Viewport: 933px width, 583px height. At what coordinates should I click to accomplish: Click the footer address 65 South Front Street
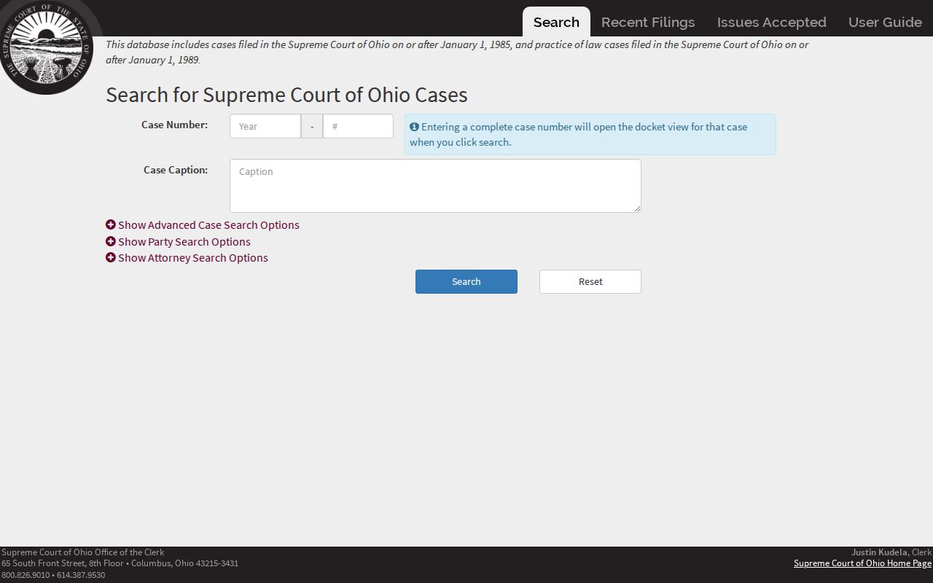[120, 563]
